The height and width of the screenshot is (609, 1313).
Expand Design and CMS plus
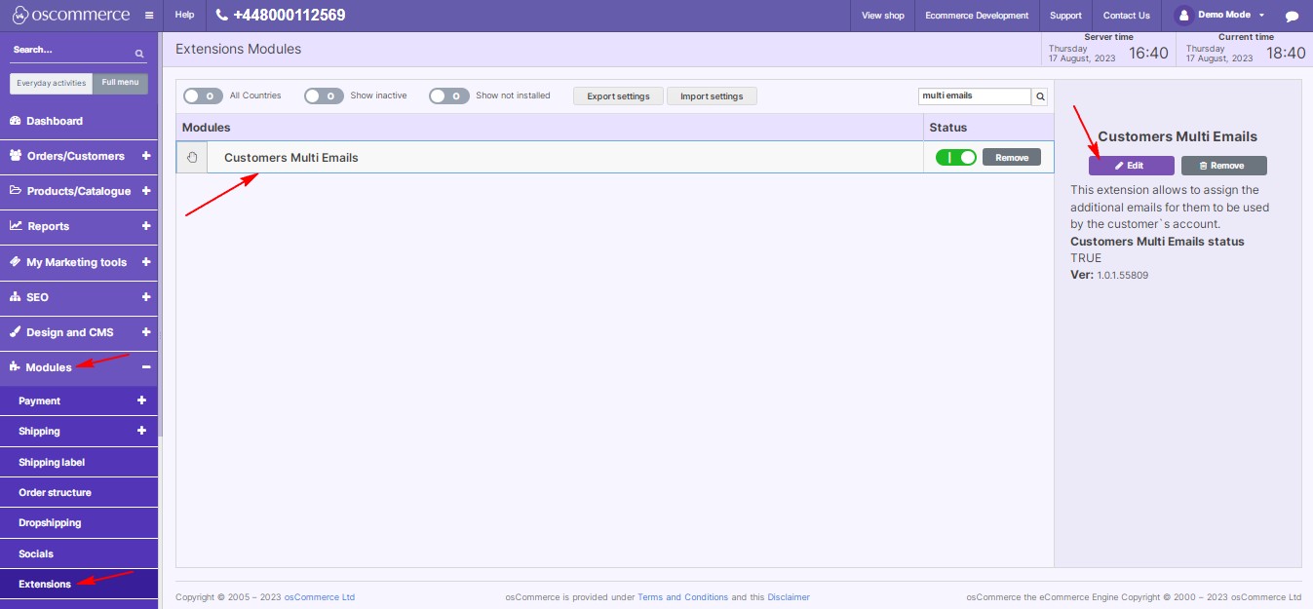point(146,332)
